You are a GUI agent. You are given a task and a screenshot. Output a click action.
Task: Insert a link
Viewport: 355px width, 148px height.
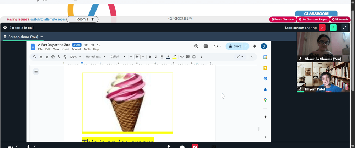[x=182, y=57]
